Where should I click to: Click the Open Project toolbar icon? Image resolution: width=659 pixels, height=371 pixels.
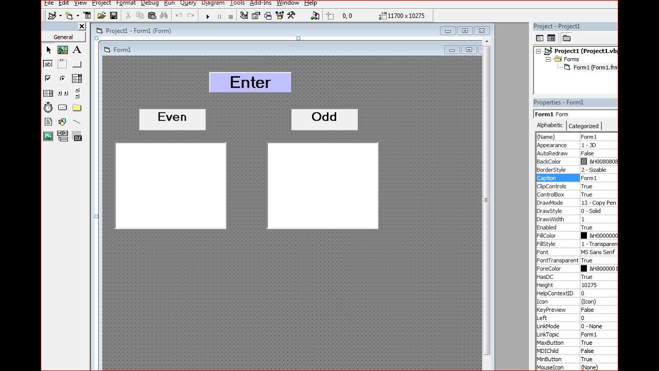(x=102, y=16)
